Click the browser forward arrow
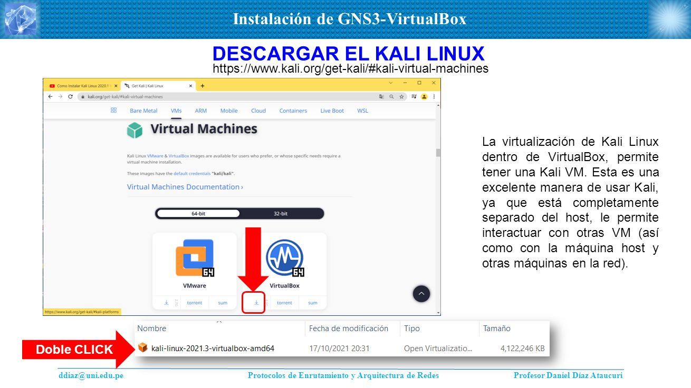The image size is (691, 388). pos(60,97)
